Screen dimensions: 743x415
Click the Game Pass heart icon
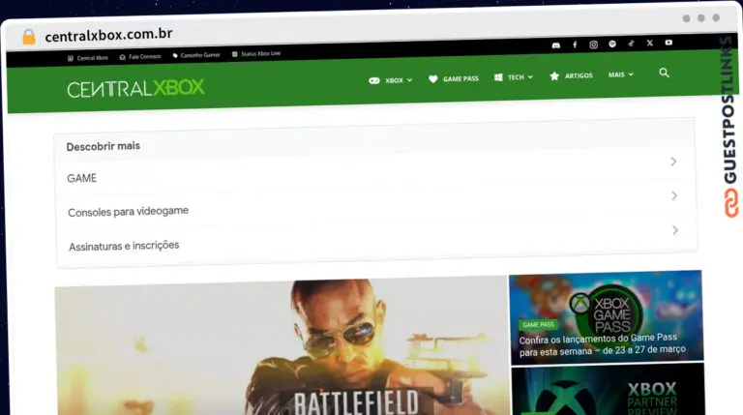coord(432,79)
